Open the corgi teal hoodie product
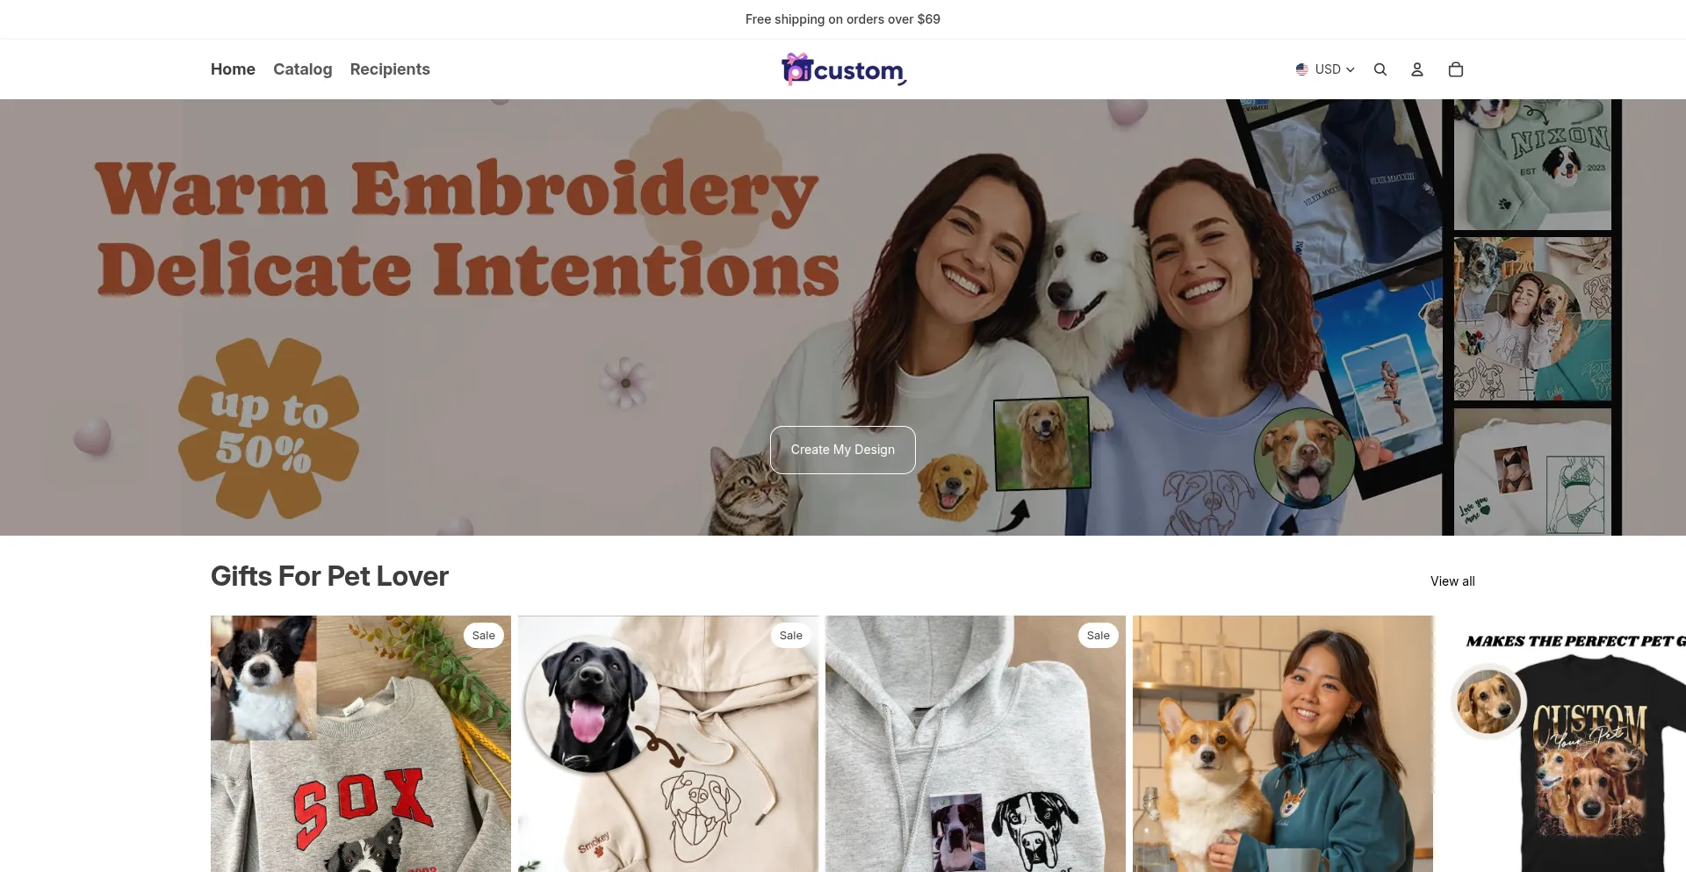This screenshot has height=872, width=1686. tap(1283, 744)
